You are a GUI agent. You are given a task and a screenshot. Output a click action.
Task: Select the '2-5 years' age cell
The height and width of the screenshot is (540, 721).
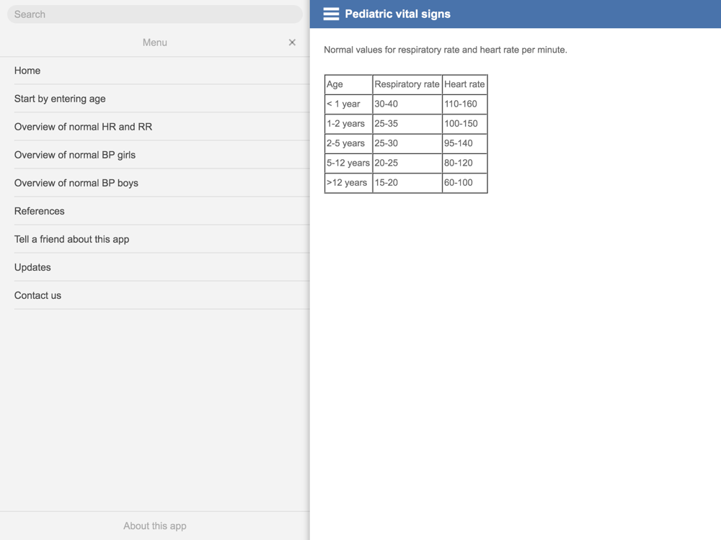(348, 143)
